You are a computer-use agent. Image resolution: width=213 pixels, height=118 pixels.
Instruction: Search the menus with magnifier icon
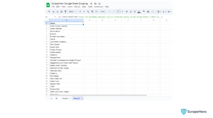(49, 12)
